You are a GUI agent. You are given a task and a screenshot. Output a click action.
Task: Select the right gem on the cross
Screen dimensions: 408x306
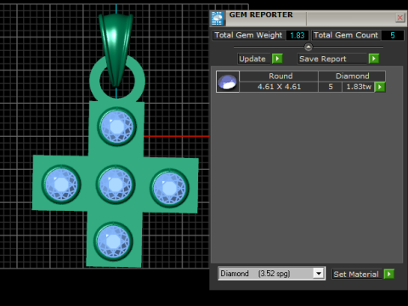169,188
